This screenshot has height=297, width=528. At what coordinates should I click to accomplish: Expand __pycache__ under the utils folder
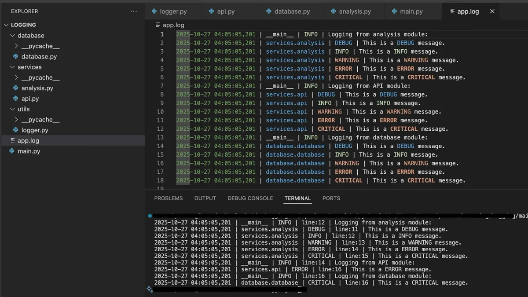[17, 120]
